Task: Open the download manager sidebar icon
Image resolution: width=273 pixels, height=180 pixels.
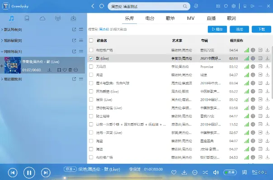Action: tap(73, 18)
